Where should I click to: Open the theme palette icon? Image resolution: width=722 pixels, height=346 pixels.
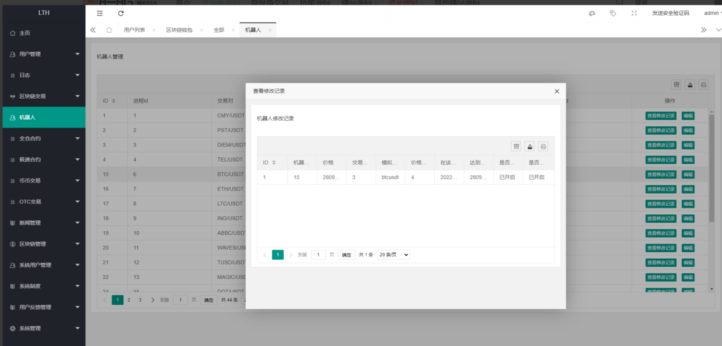592,14
